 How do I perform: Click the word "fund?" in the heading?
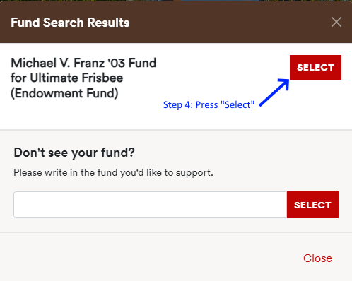click(118, 153)
